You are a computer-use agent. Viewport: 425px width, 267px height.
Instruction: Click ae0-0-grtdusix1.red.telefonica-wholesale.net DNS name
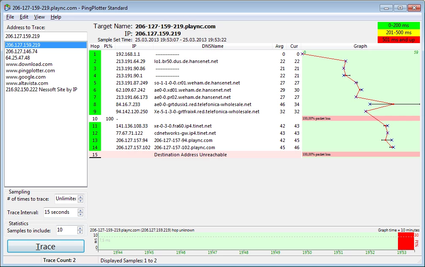(203, 104)
